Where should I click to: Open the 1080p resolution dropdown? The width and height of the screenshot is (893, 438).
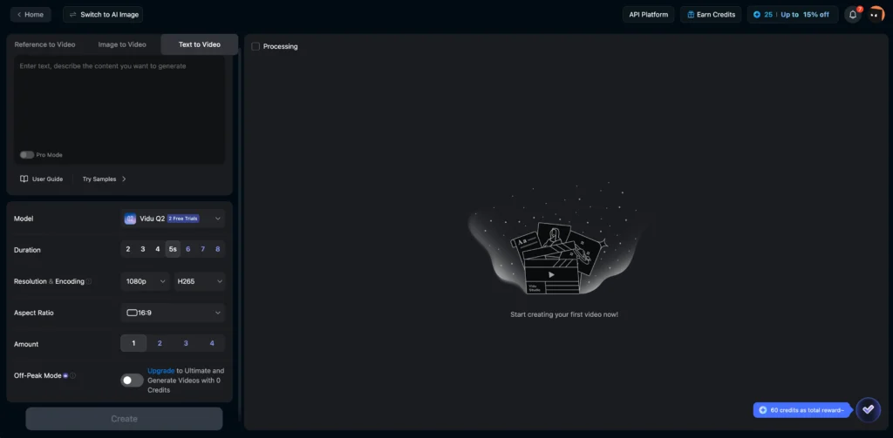coord(145,281)
